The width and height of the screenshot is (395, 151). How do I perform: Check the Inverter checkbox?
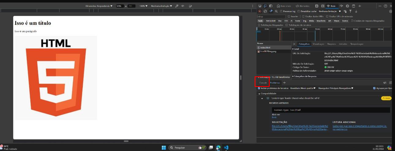(x=289, y=16)
